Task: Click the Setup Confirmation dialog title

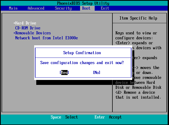Action: 82,53
